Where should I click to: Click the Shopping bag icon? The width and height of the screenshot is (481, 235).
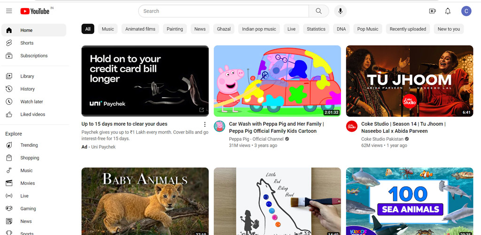pos(9,158)
